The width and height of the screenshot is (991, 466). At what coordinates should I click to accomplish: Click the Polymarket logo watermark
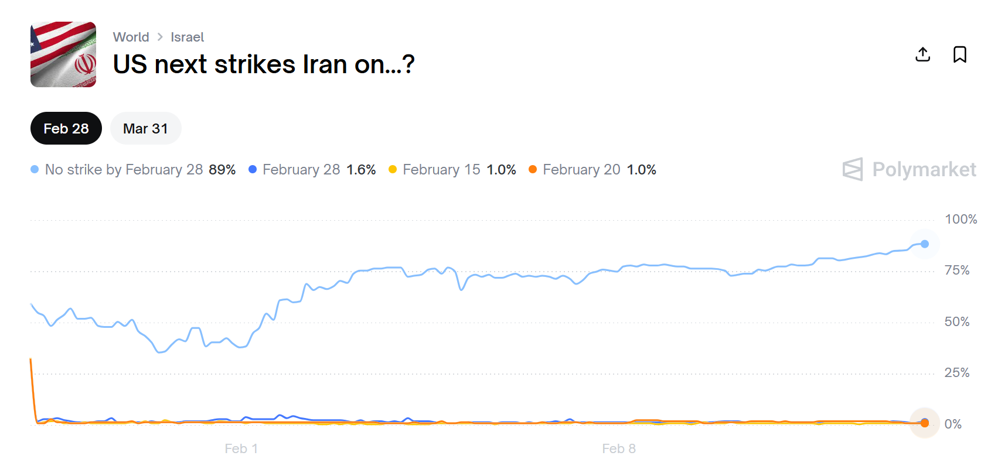point(909,169)
